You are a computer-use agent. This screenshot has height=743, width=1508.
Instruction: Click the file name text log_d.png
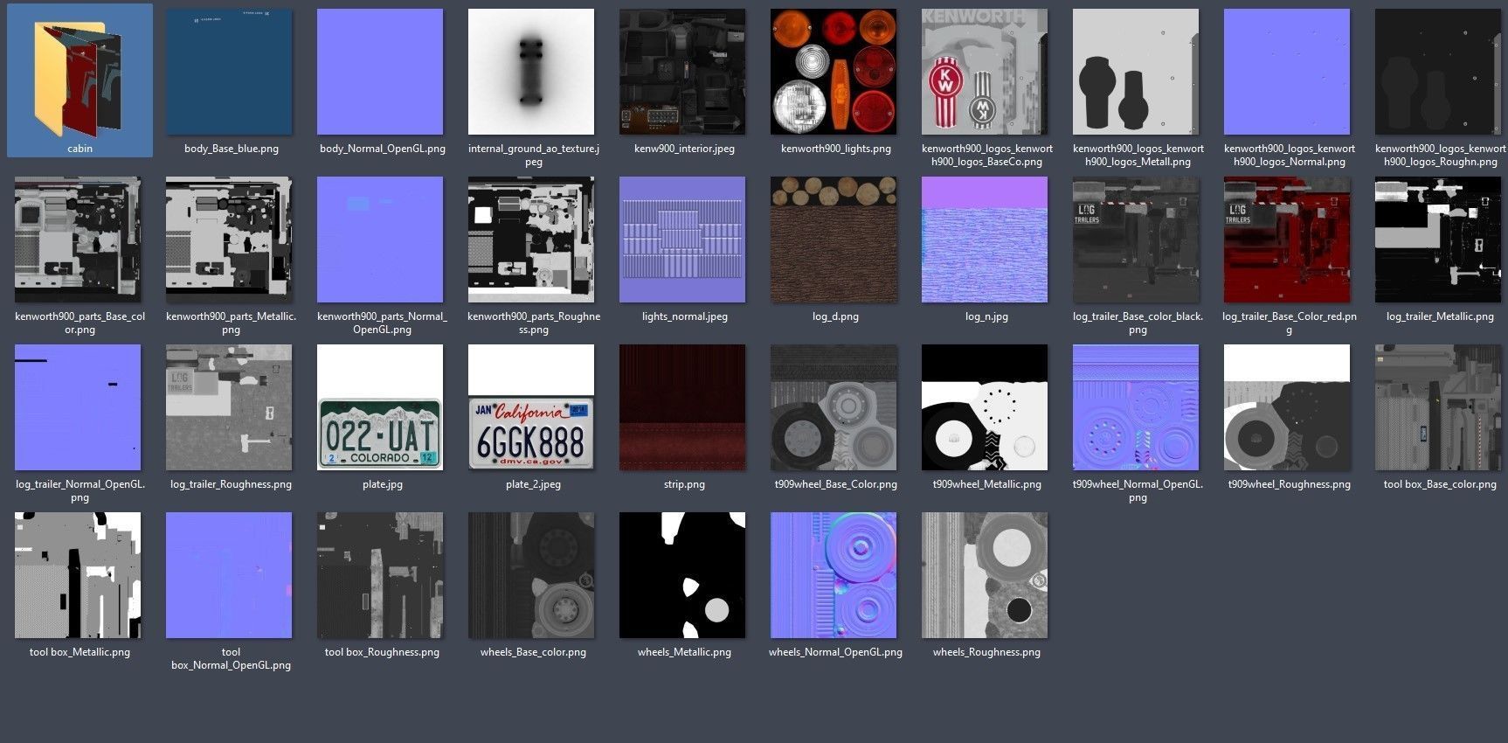click(835, 316)
